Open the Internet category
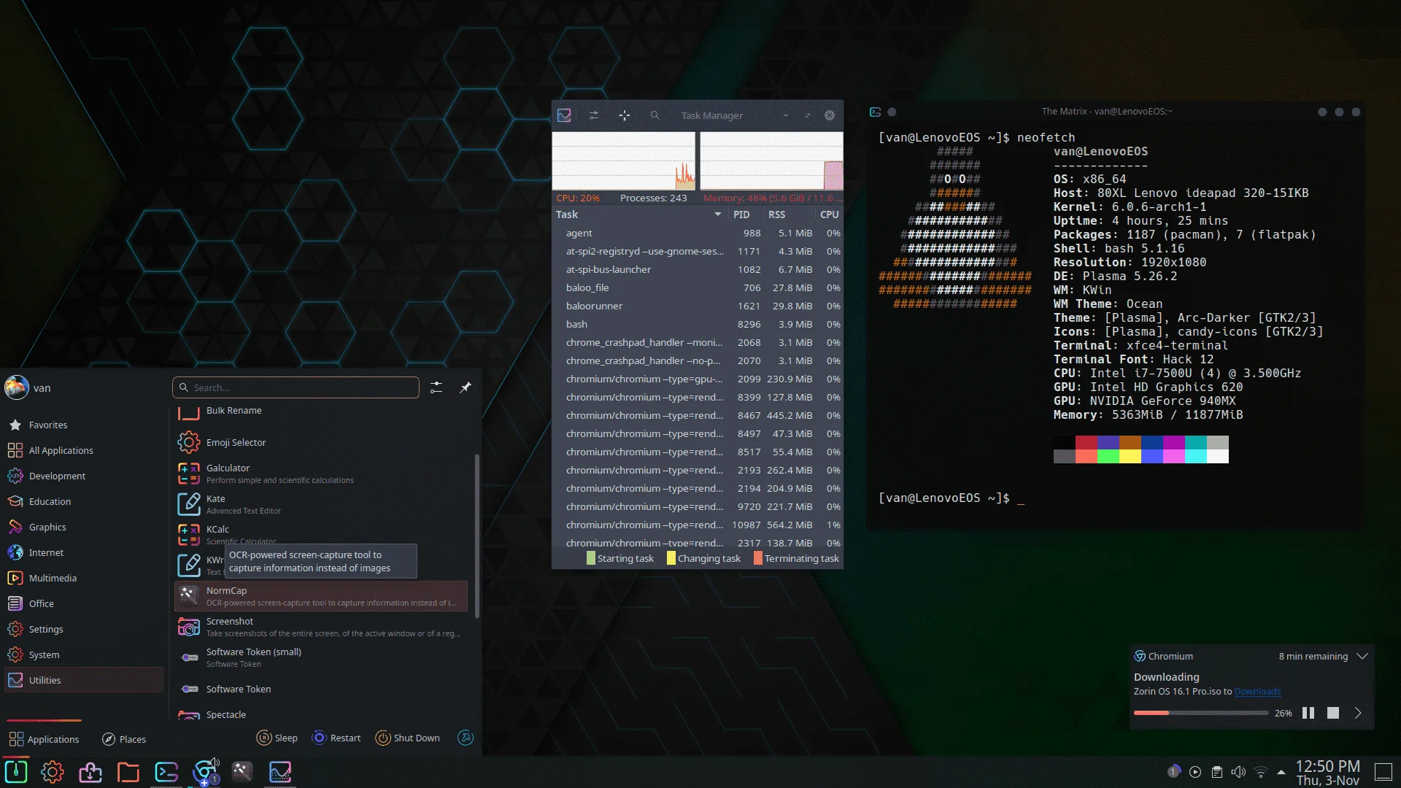 (x=84, y=552)
